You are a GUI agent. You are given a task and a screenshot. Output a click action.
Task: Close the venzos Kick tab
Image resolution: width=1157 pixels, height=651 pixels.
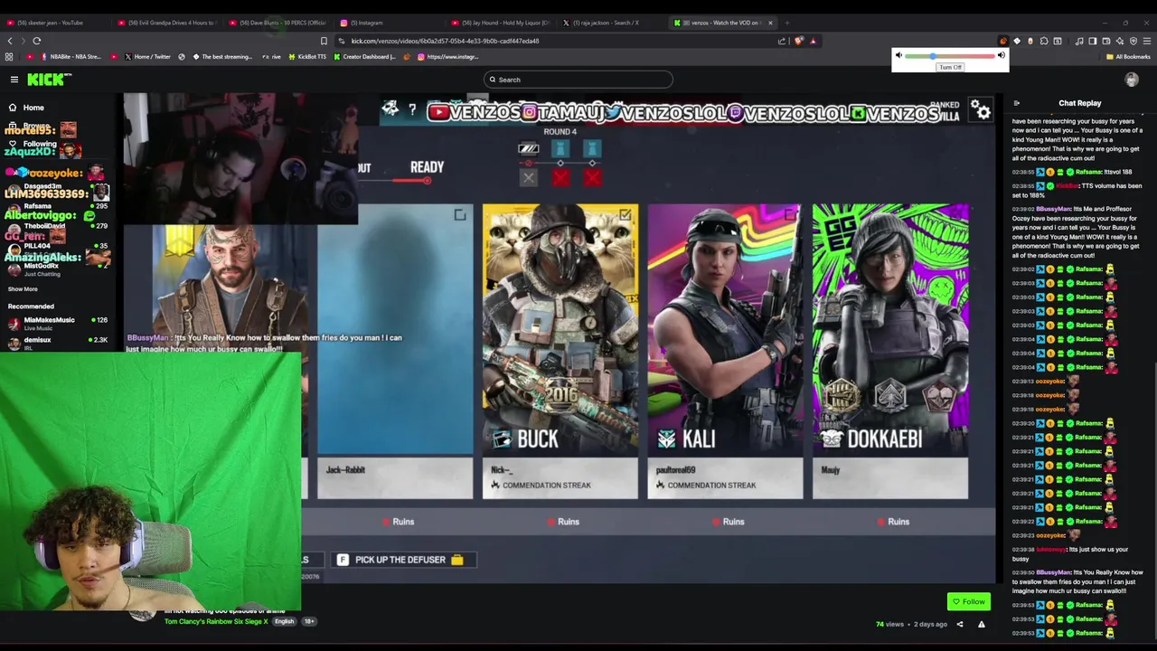coord(770,23)
